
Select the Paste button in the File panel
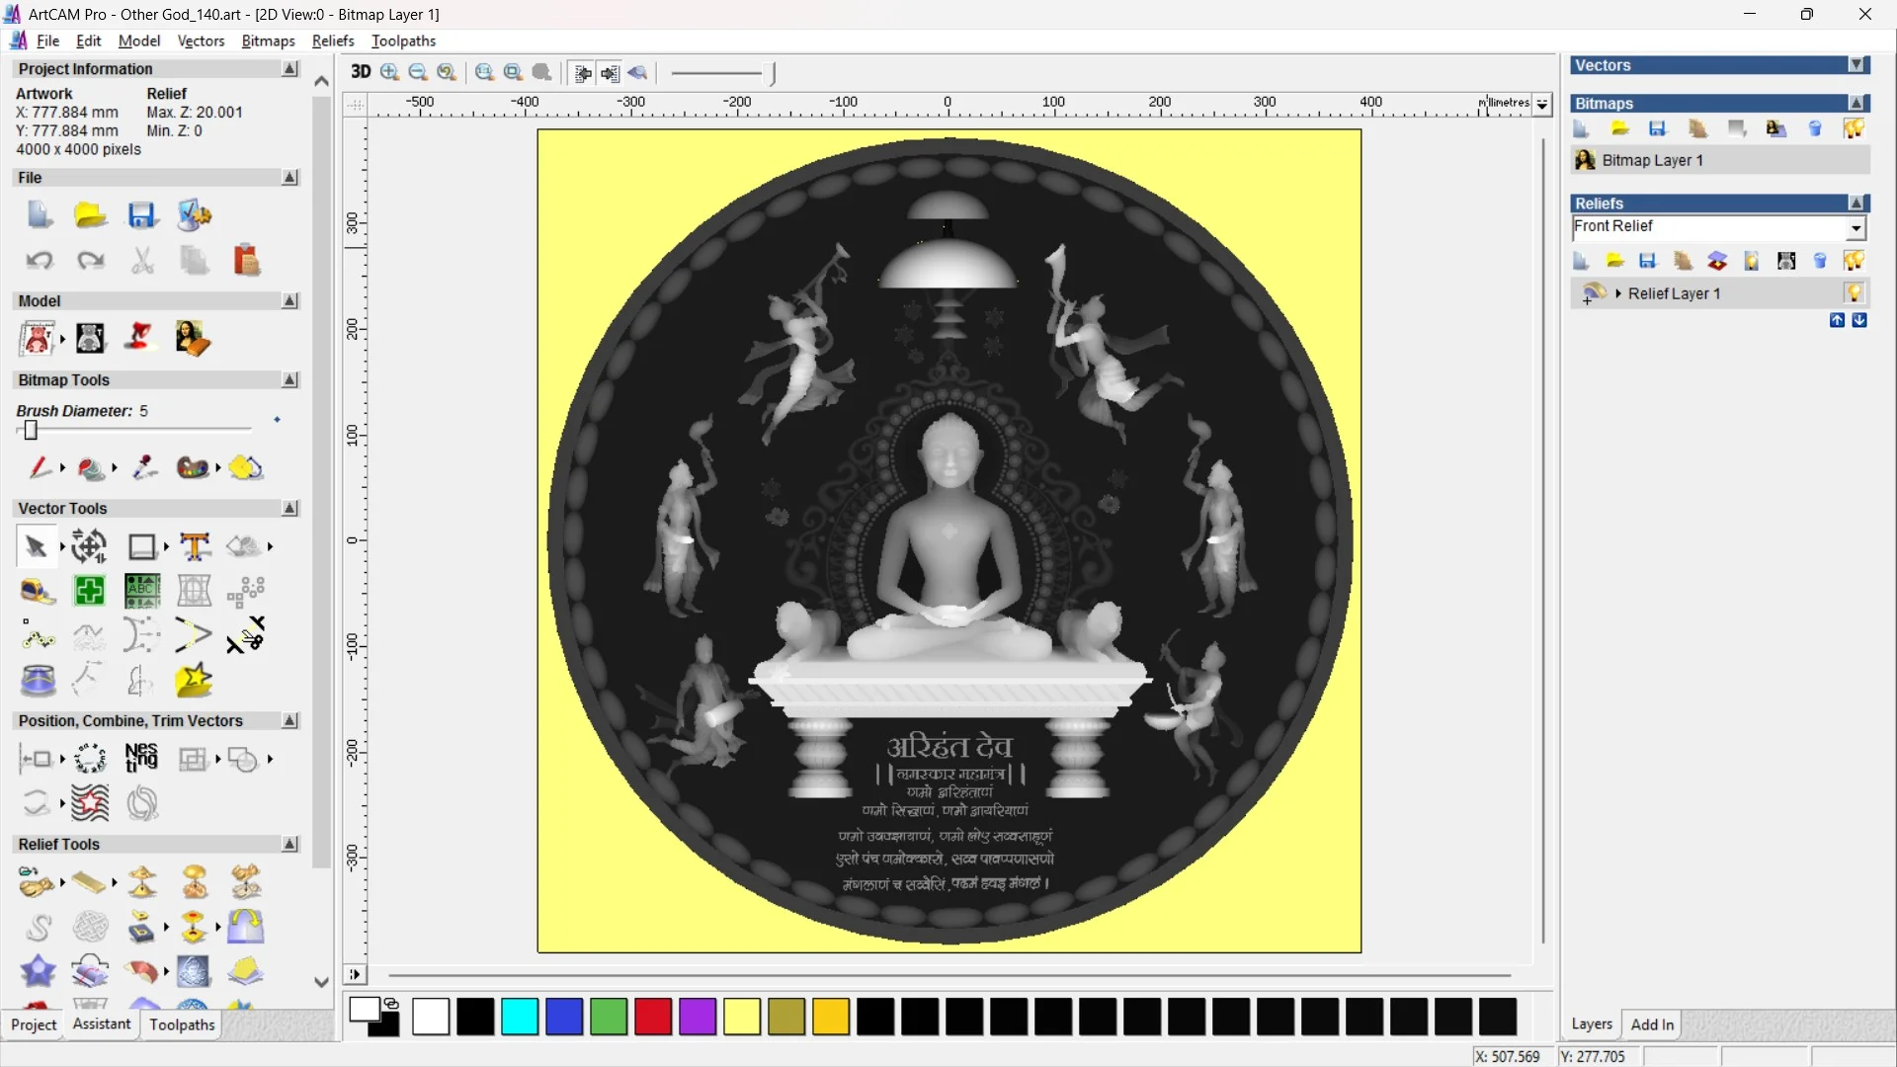[246, 260]
